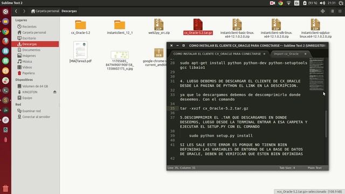The width and height of the screenshot is (345, 194).
Task: Switch to COMO INSTALAR EL CLIENTE tab
Action: (x=217, y=54)
